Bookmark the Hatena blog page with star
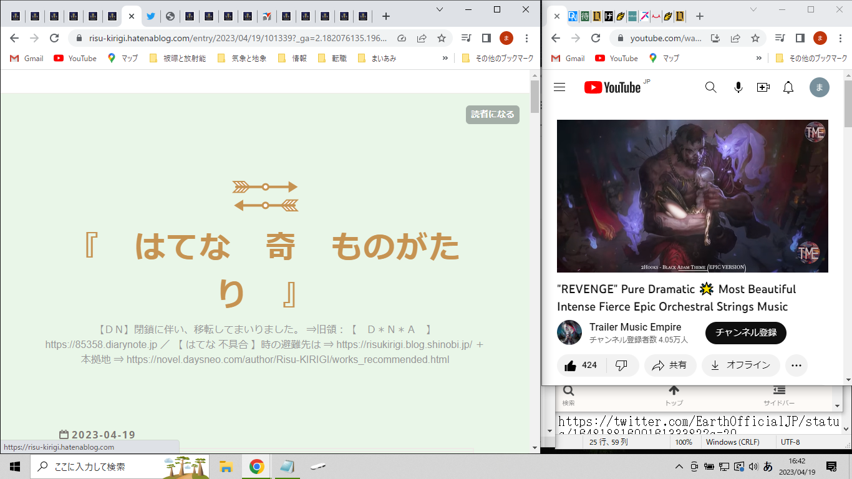The width and height of the screenshot is (852, 479). click(442, 38)
